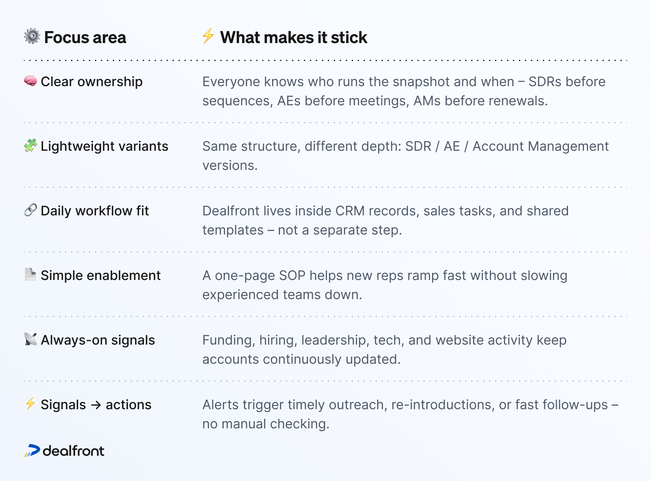
Task: Click the dealfront wordmark text
Action: [73, 451]
